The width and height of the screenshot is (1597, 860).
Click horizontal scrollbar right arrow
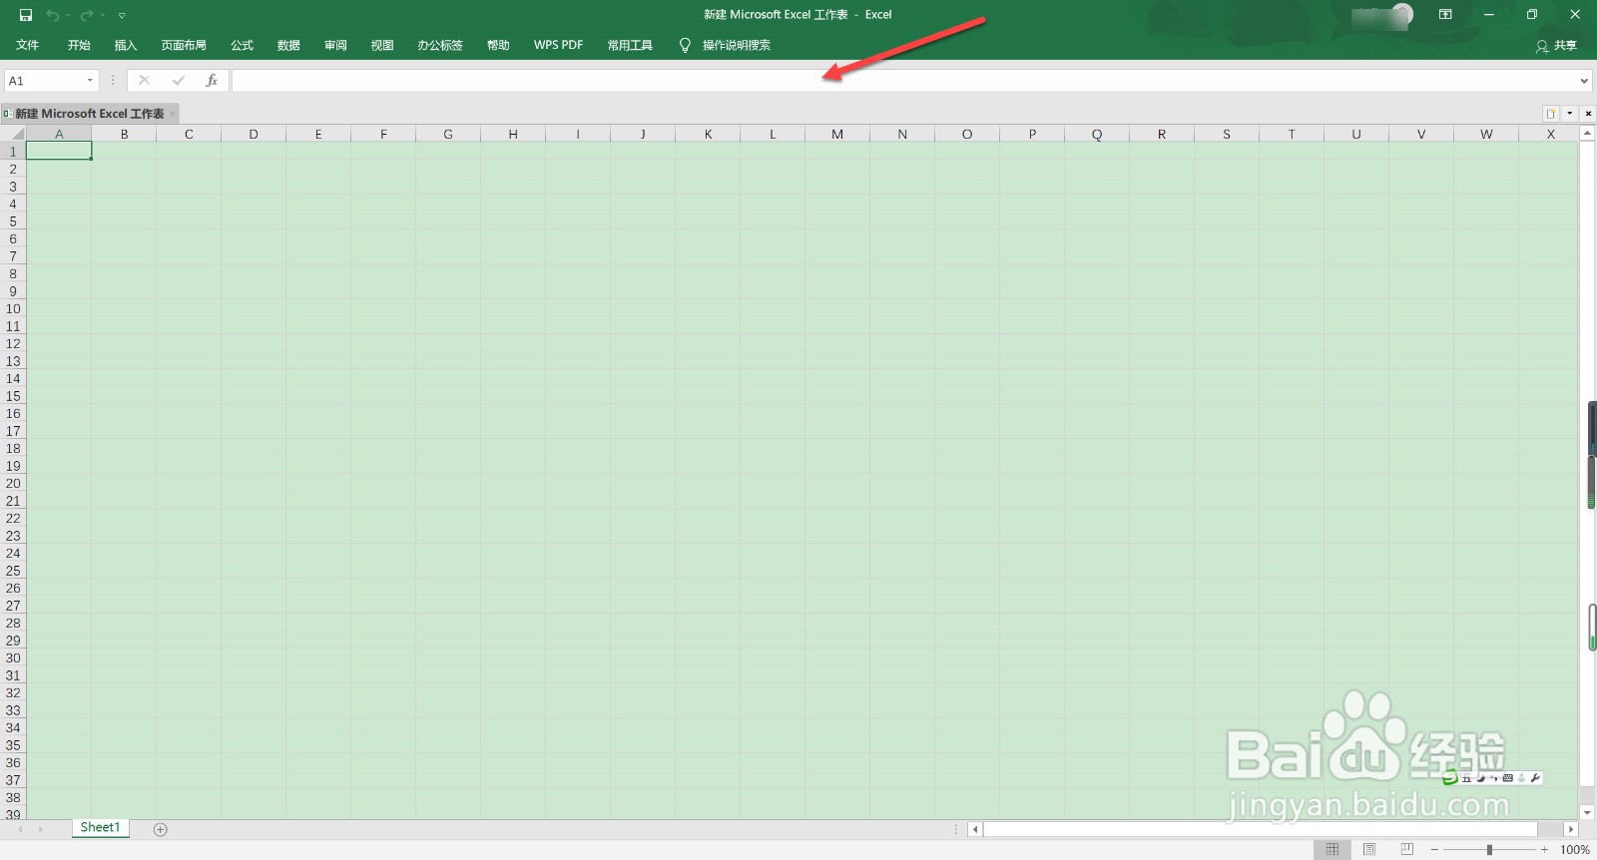coord(1571,829)
